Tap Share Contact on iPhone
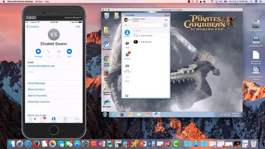This screenshot has width=265, height=149. tap(36, 89)
